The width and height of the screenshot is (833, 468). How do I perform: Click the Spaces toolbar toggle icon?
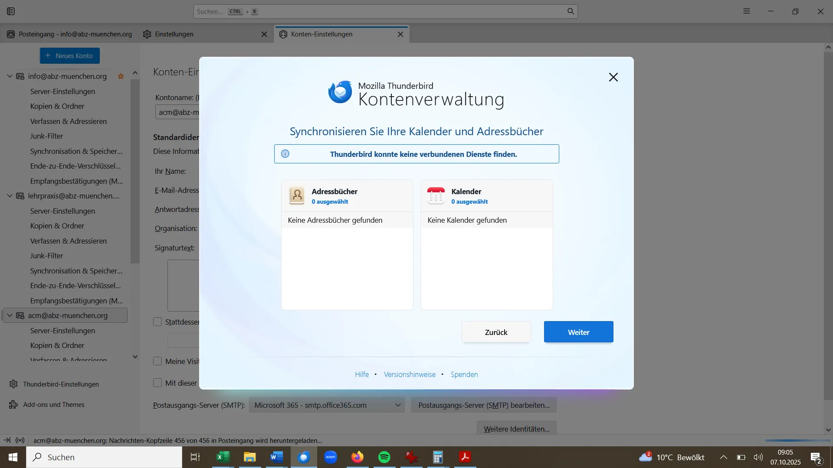(11, 11)
